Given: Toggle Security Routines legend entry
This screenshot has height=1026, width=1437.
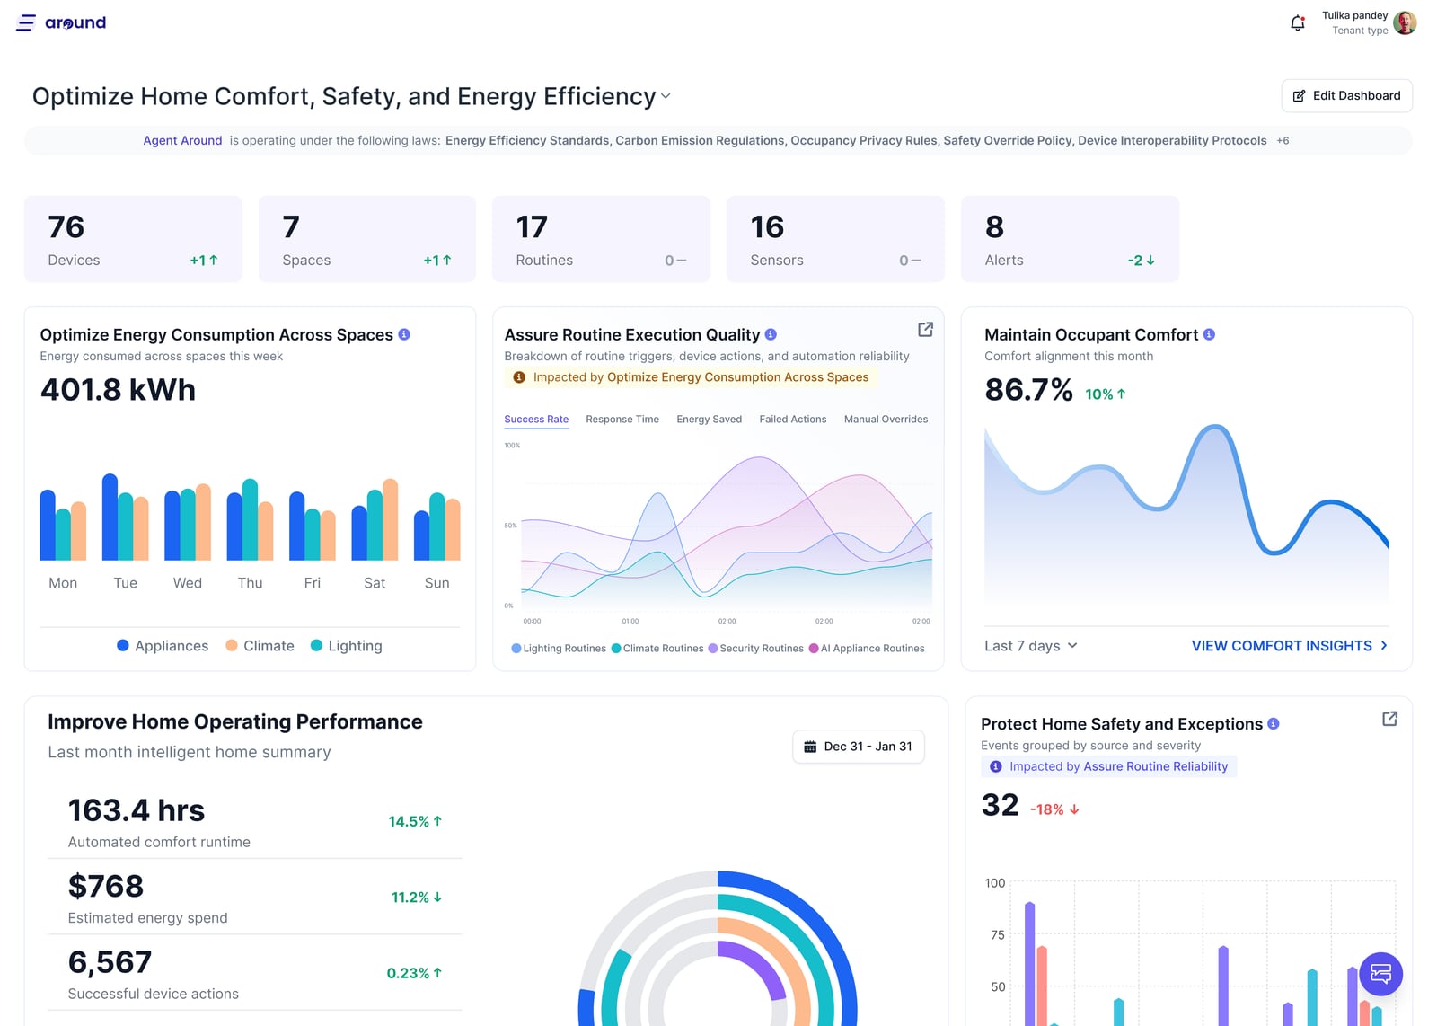Looking at the screenshot, I should pos(755,649).
